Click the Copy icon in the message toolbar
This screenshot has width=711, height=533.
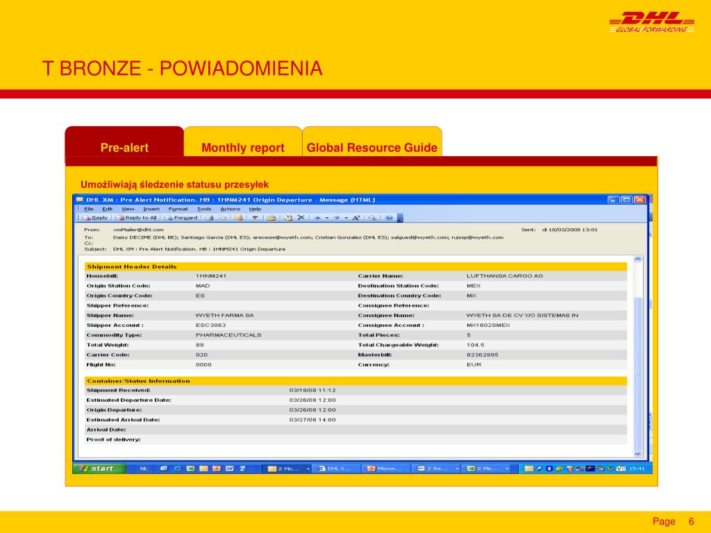(222, 218)
